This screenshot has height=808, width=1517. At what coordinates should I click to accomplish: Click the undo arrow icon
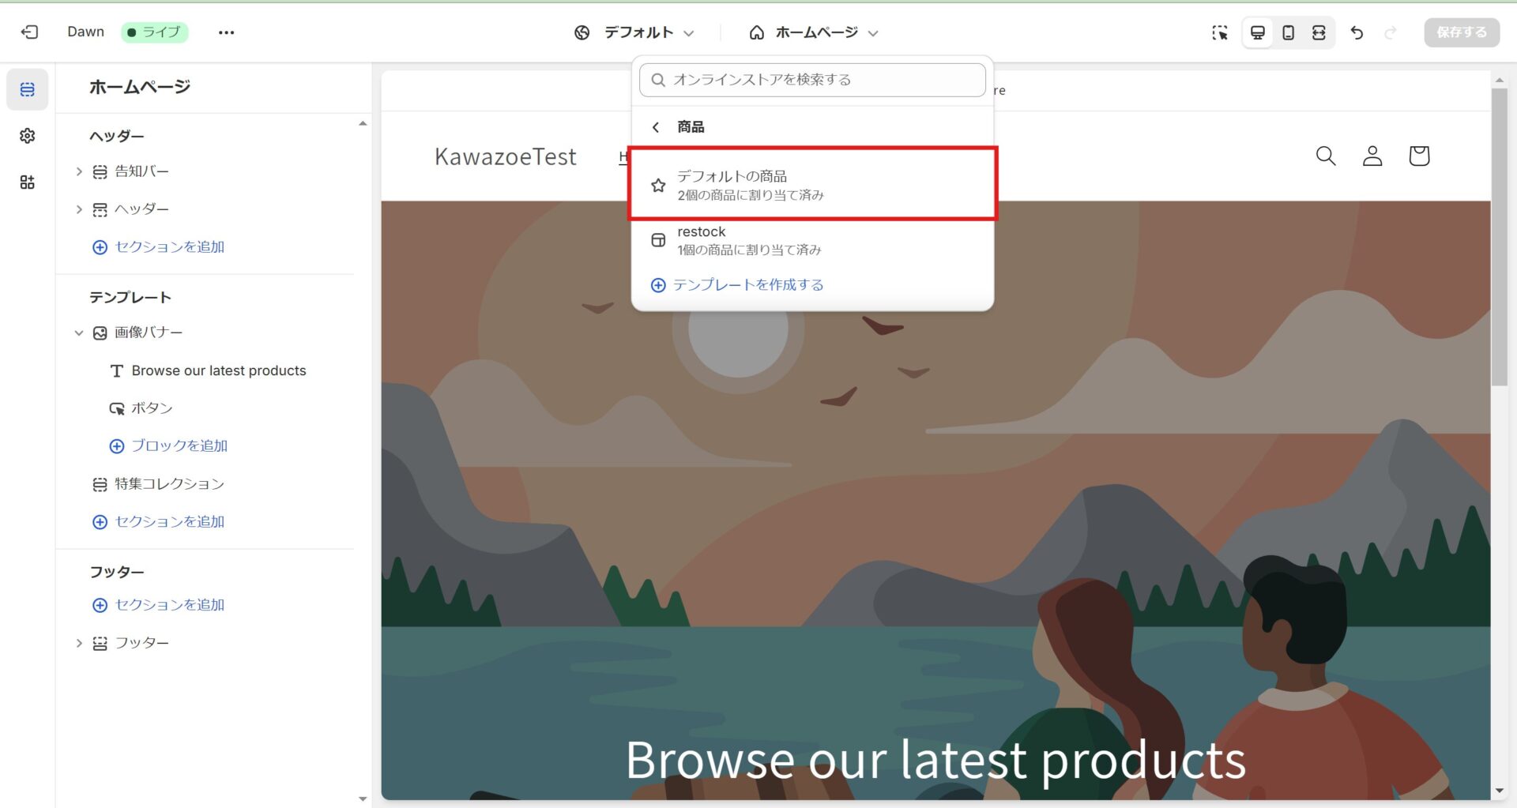click(x=1357, y=32)
